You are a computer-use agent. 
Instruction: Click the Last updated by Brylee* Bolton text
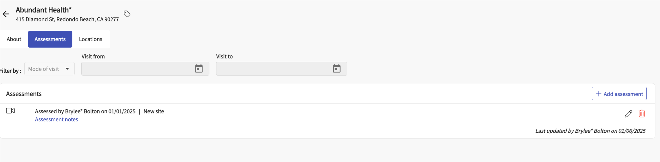[x=590, y=131]
